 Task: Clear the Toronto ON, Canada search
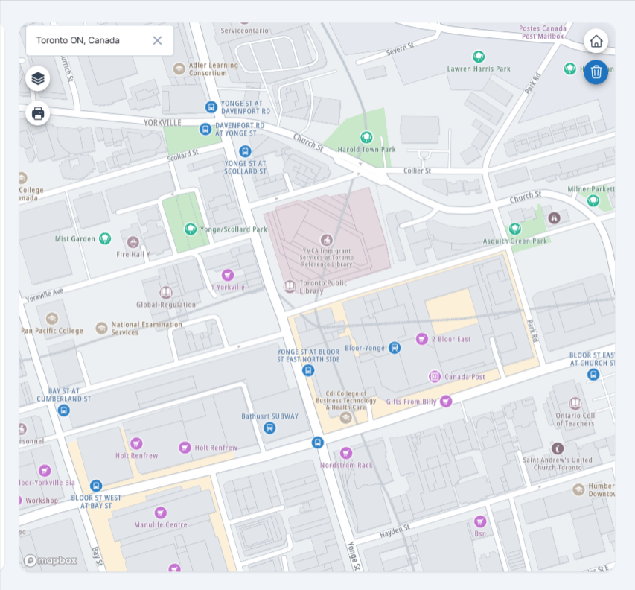[x=157, y=40]
